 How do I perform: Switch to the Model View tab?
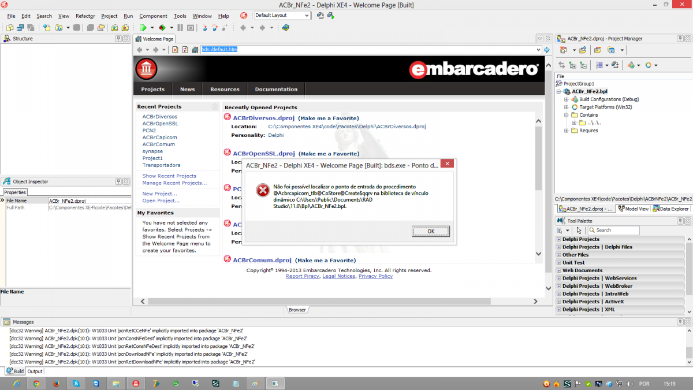tap(633, 209)
